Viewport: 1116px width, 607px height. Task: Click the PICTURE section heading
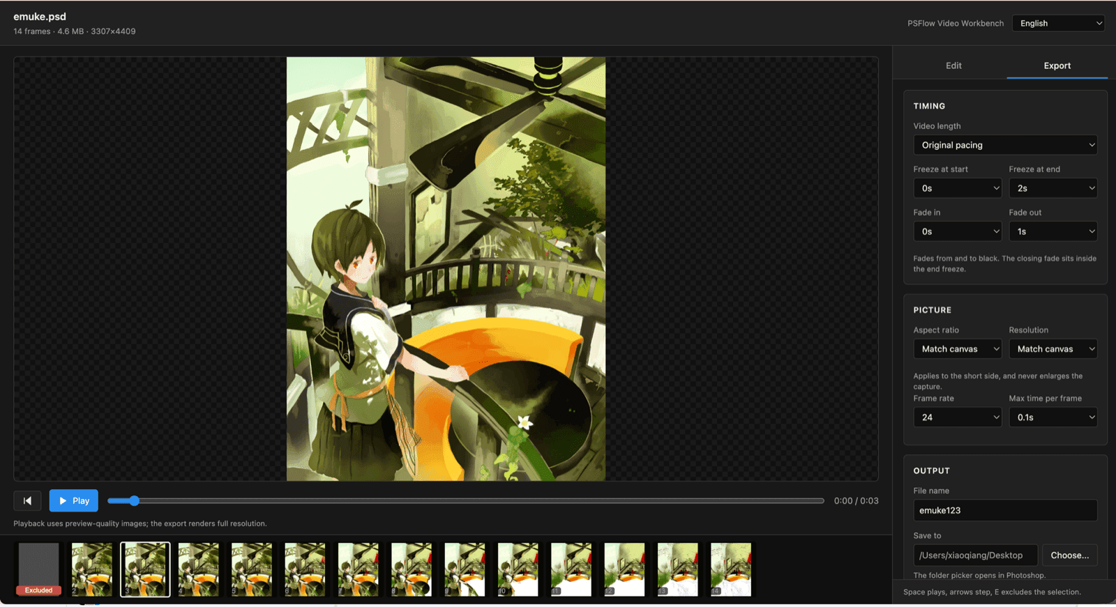[x=933, y=310]
